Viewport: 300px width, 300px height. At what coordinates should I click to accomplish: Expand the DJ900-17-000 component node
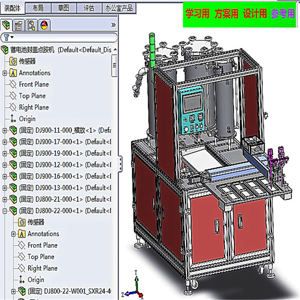coord(4,142)
